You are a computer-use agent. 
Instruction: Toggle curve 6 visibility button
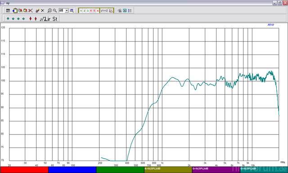pos(98,11)
